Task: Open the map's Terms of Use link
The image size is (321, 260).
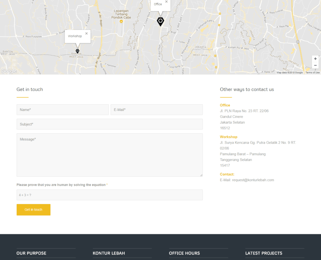Action: (312, 72)
